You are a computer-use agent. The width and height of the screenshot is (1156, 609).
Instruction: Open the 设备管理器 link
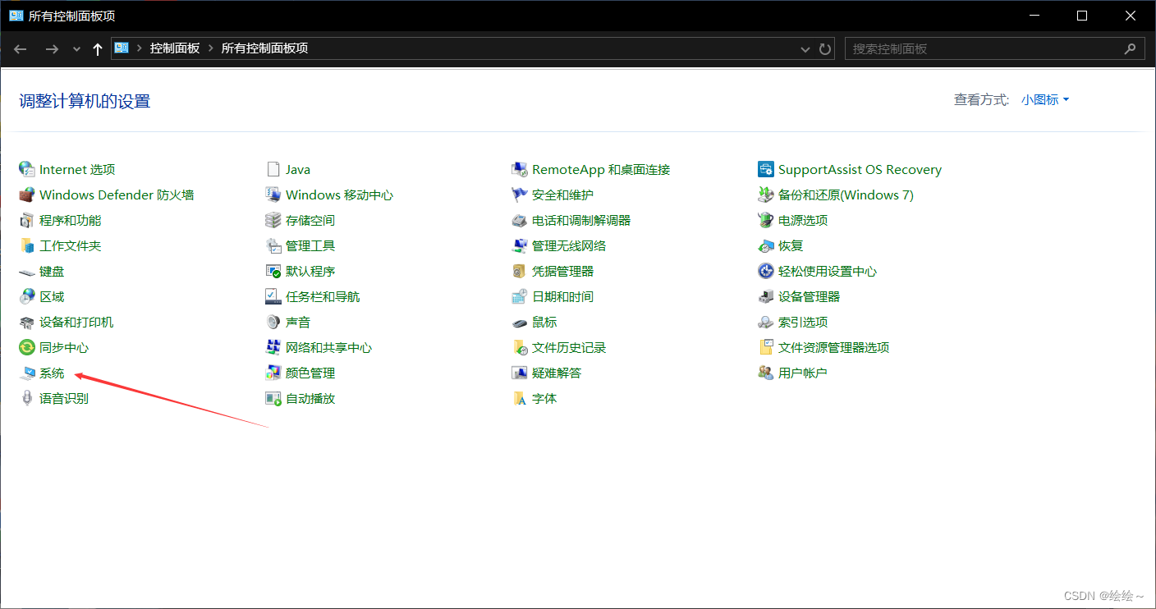click(809, 296)
